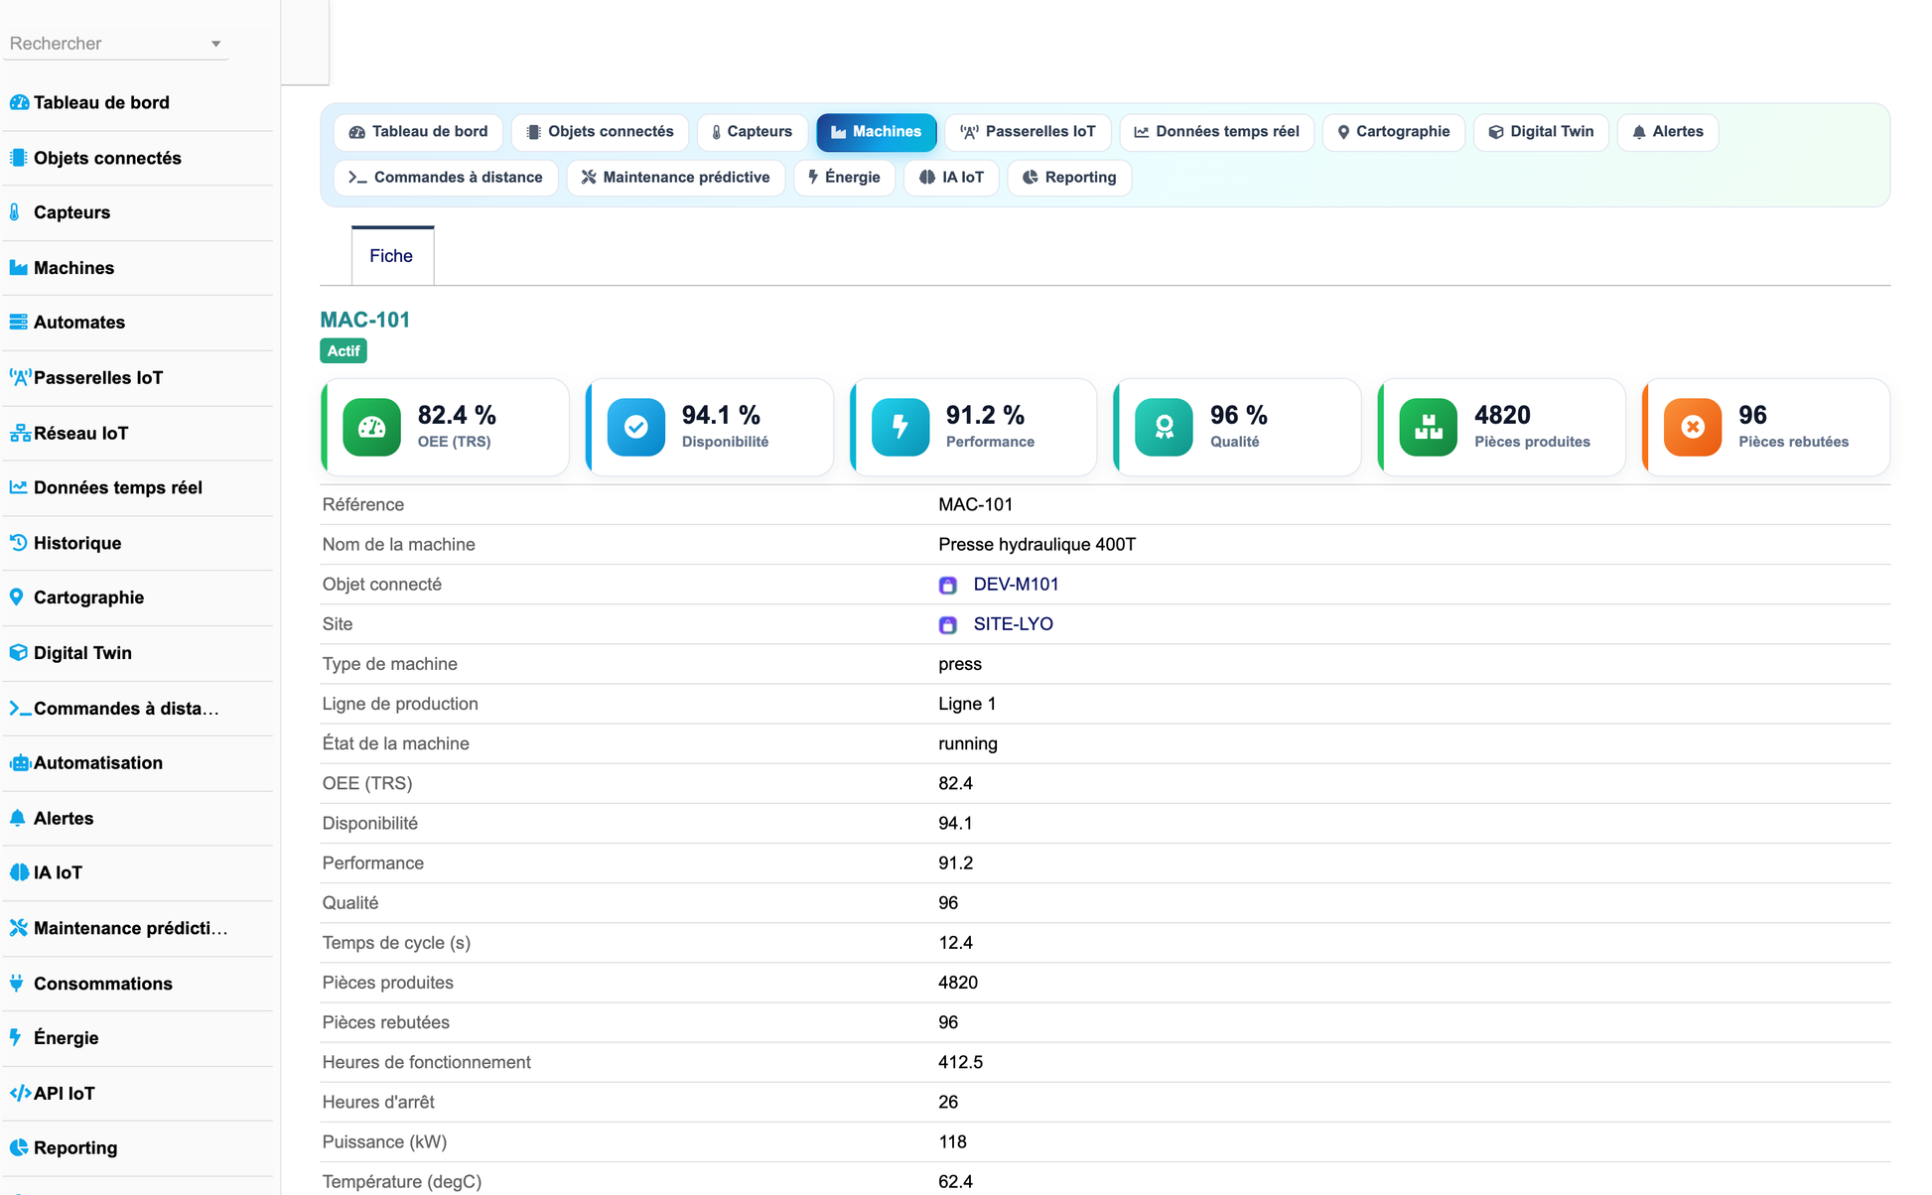This screenshot has height=1195, width=1932.
Task: Click the 412.5 operating hours value
Action: click(x=960, y=1062)
